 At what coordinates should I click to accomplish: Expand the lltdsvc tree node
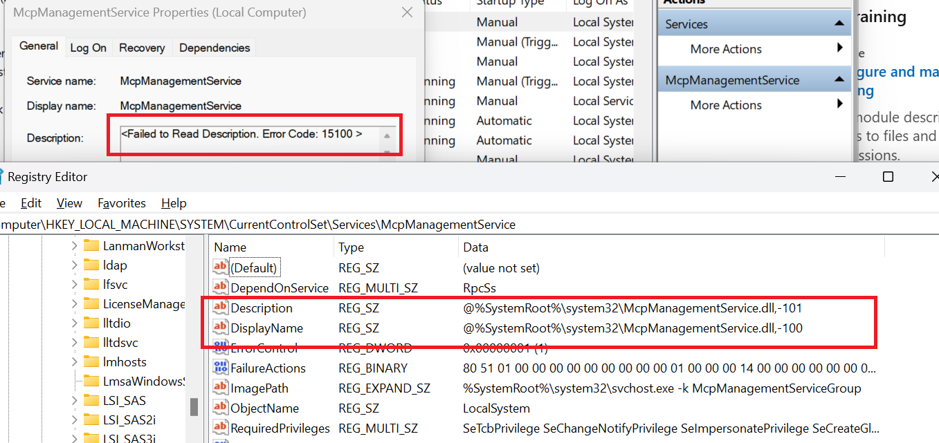(74, 342)
